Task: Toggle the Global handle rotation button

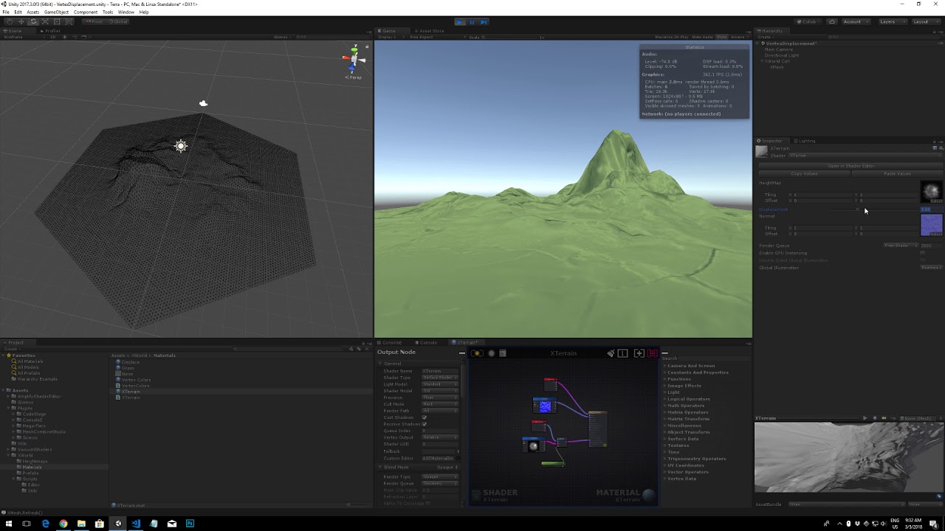Action: pyautogui.click(x=118, y=21)
